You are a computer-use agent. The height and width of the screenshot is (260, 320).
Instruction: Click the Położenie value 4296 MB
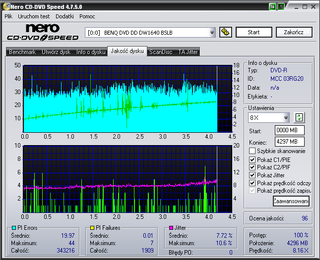click(x=297, y=243)
